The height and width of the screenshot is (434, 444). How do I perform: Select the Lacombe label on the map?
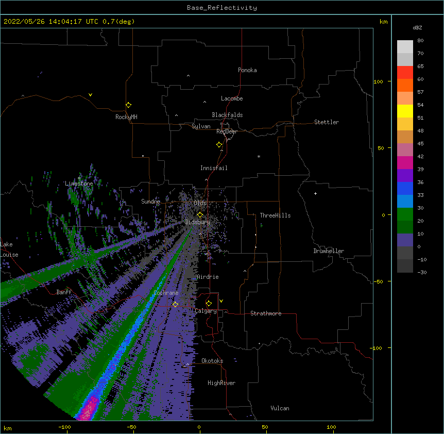pyautogui.click(x=232, y=98)
